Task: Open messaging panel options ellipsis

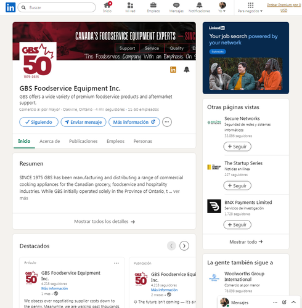Action: click(275, 302)
